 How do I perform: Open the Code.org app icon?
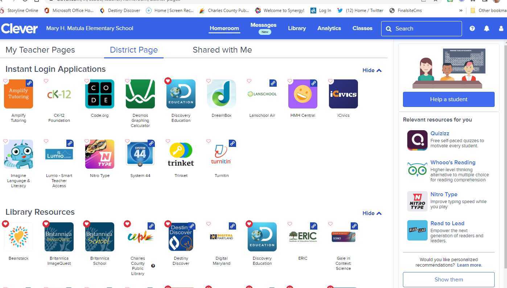100,94
